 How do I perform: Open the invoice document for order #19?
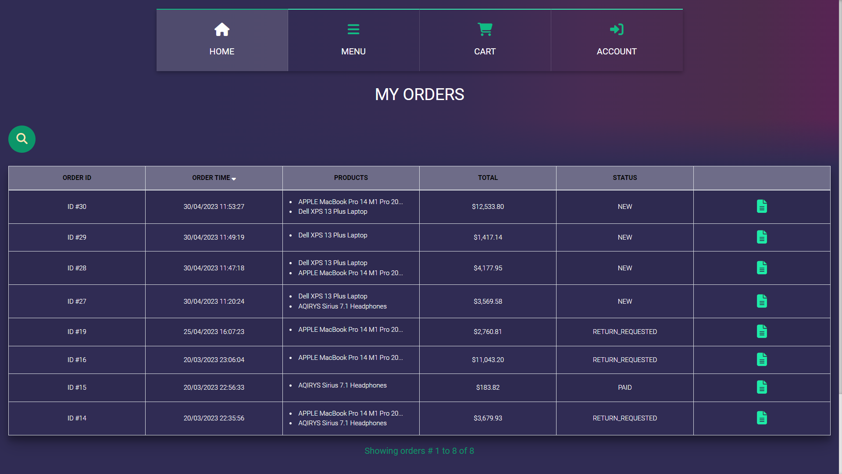(762, 331)
